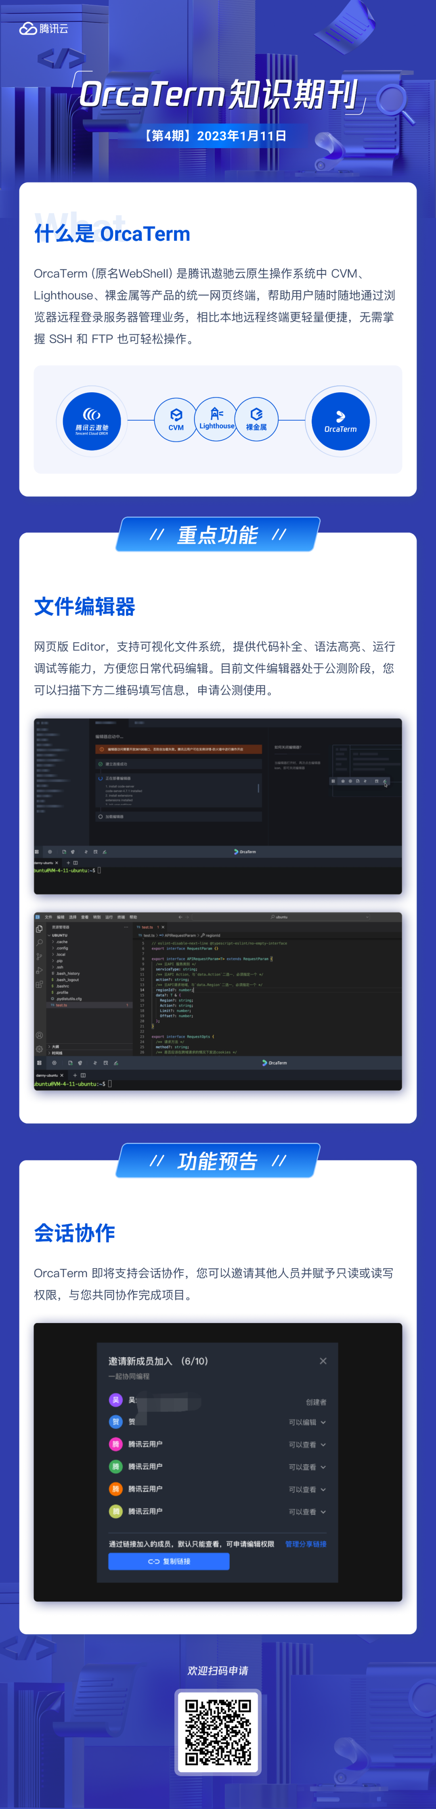Screen dimensions: 436x1809
Task: Select .bashrc in the file tree
Action: (x=61, y=986)
